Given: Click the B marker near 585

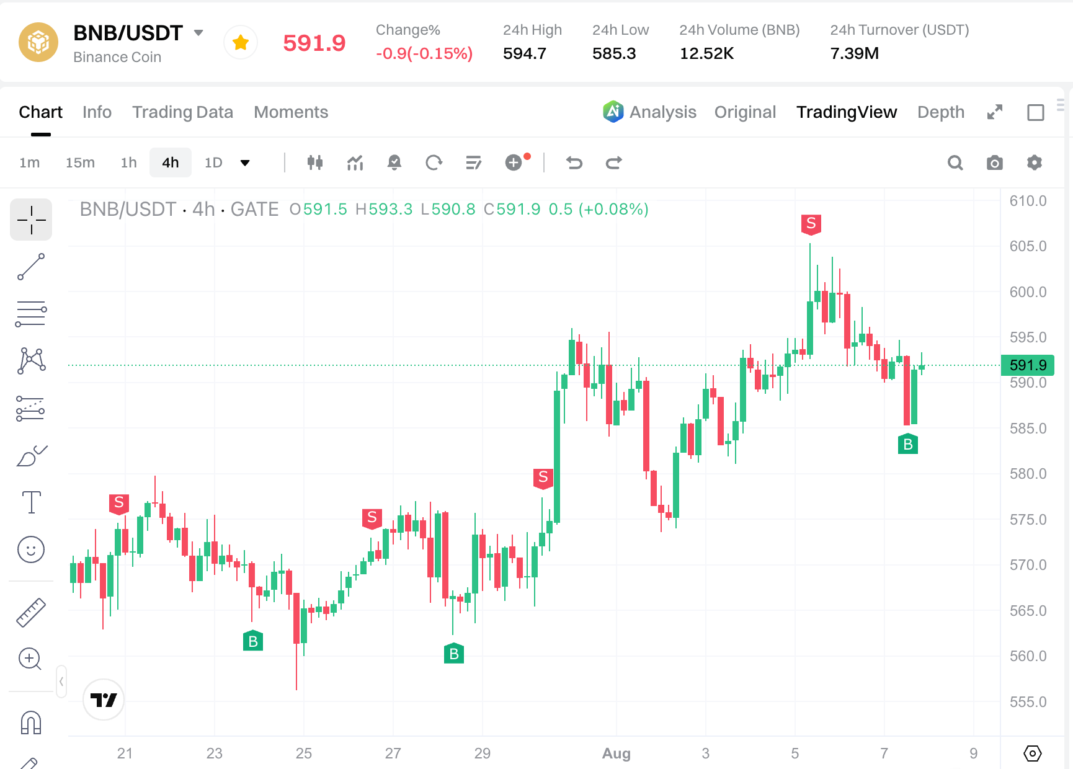Looking at the screenshot, I should click(x=908, y=443).
